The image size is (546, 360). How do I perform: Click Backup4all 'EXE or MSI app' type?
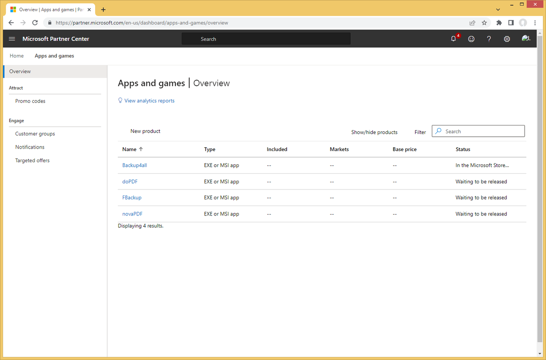pos(222,165)
